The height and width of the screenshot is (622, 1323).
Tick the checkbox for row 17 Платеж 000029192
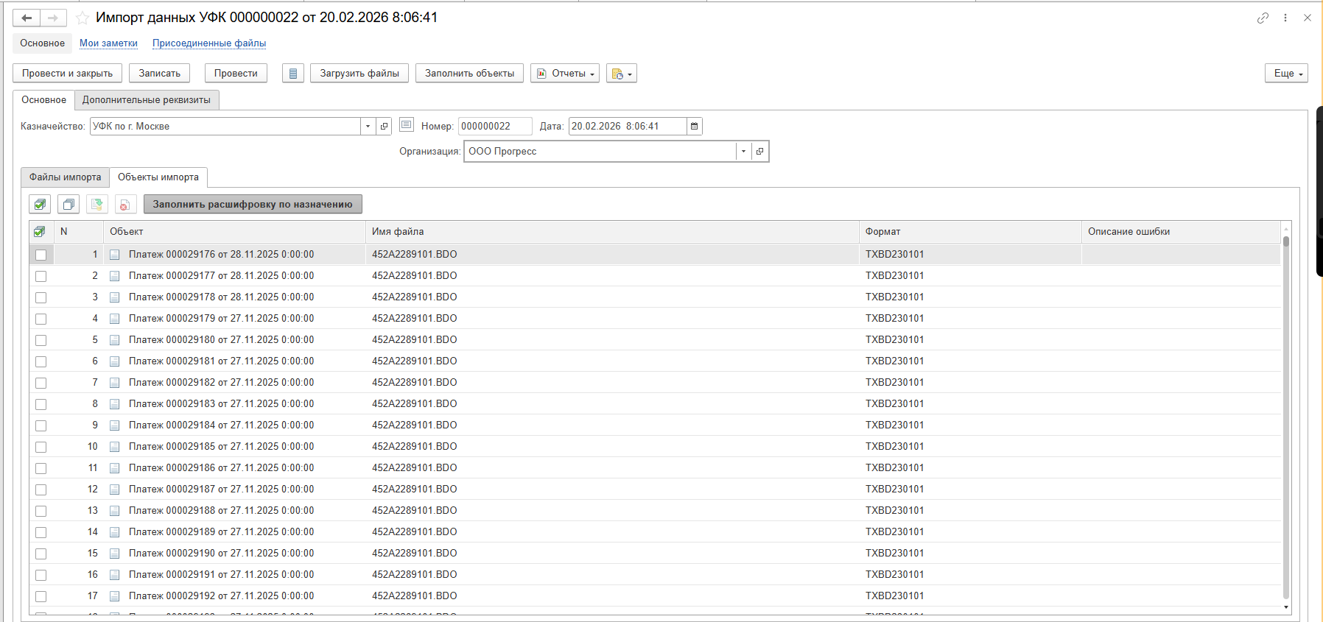click(x=41, y=596)
